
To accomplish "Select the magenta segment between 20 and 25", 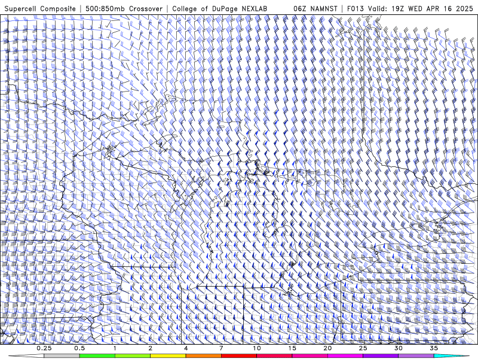I will click(x=345, y=356).
